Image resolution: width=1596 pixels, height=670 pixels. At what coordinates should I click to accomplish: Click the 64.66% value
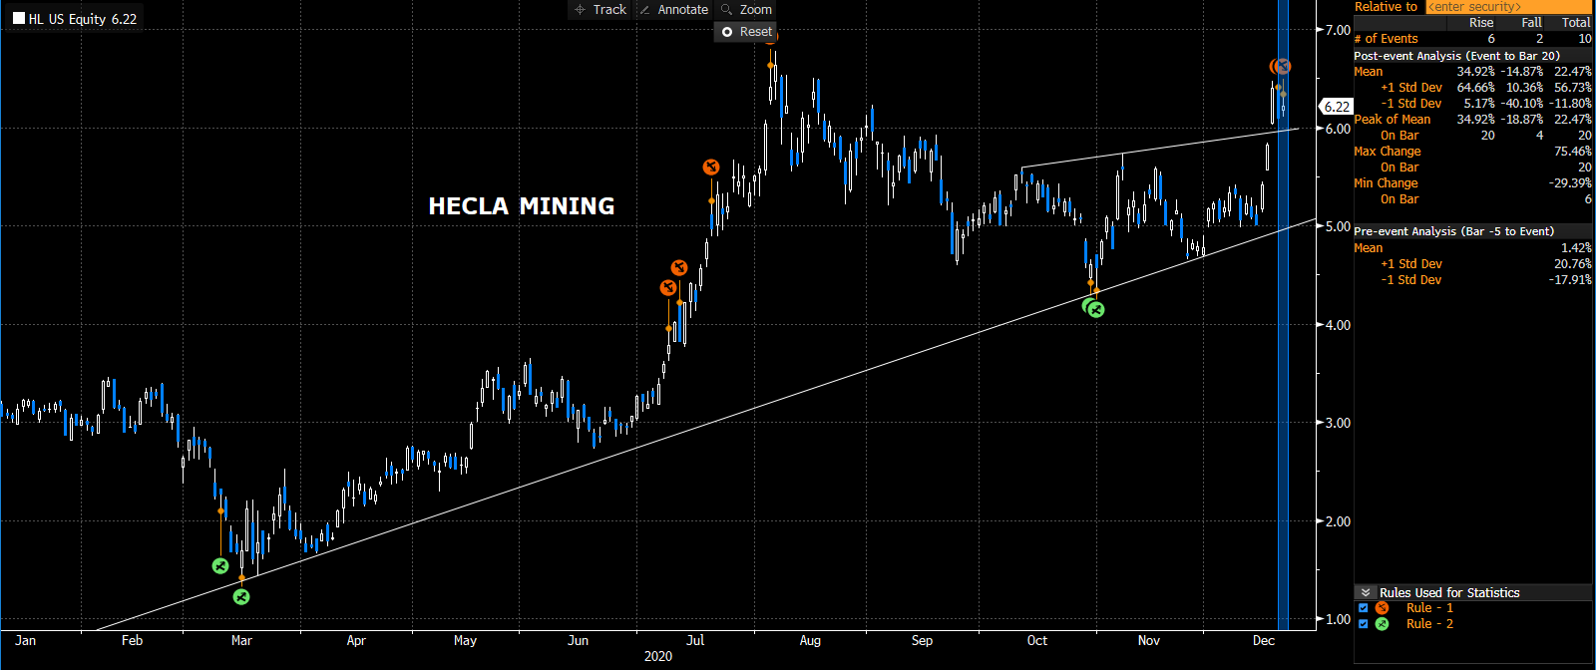tap(1475, 88)
